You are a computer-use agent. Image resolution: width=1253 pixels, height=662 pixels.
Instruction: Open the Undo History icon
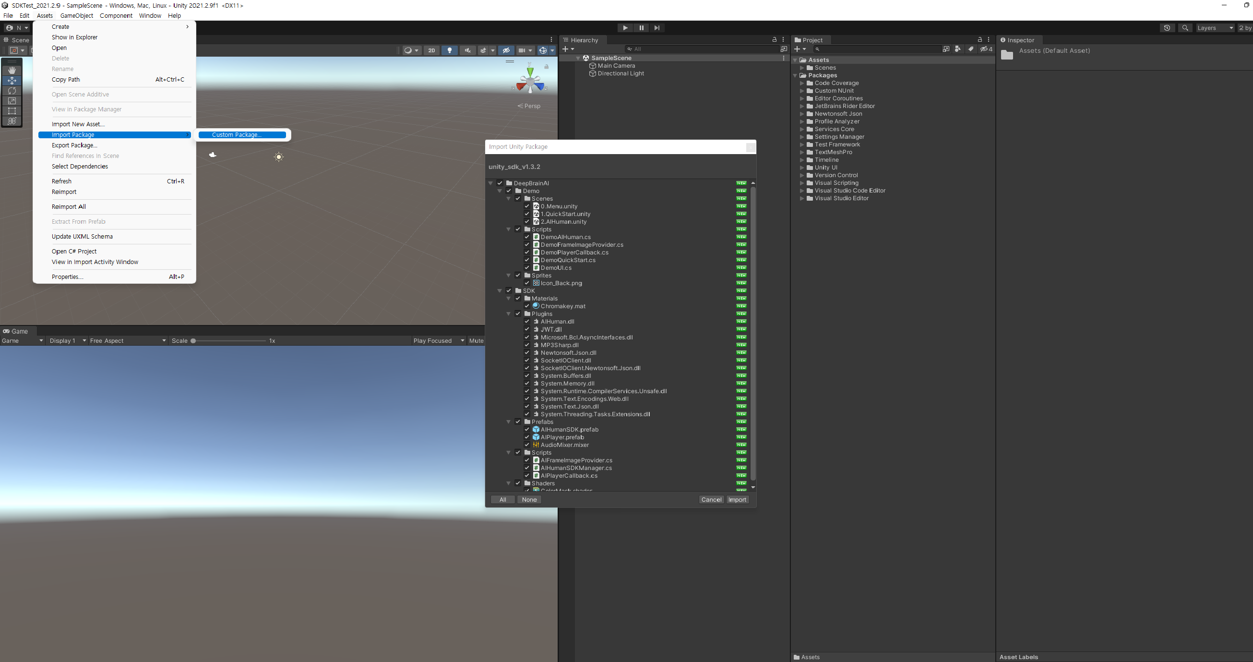[x=1167, y=28]
